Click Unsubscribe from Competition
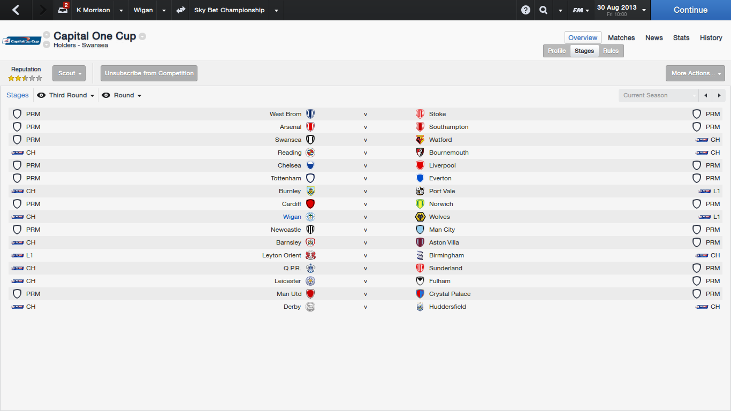 click(149, 73)
